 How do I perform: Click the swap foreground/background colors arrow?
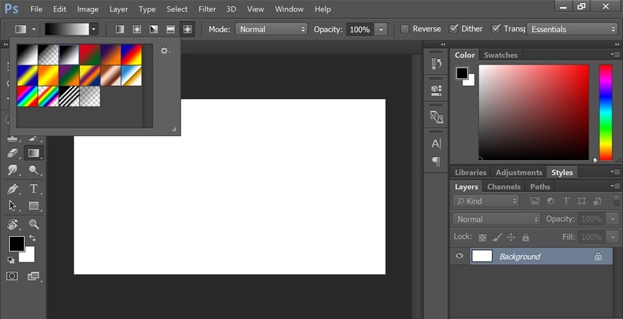point(32,238)
